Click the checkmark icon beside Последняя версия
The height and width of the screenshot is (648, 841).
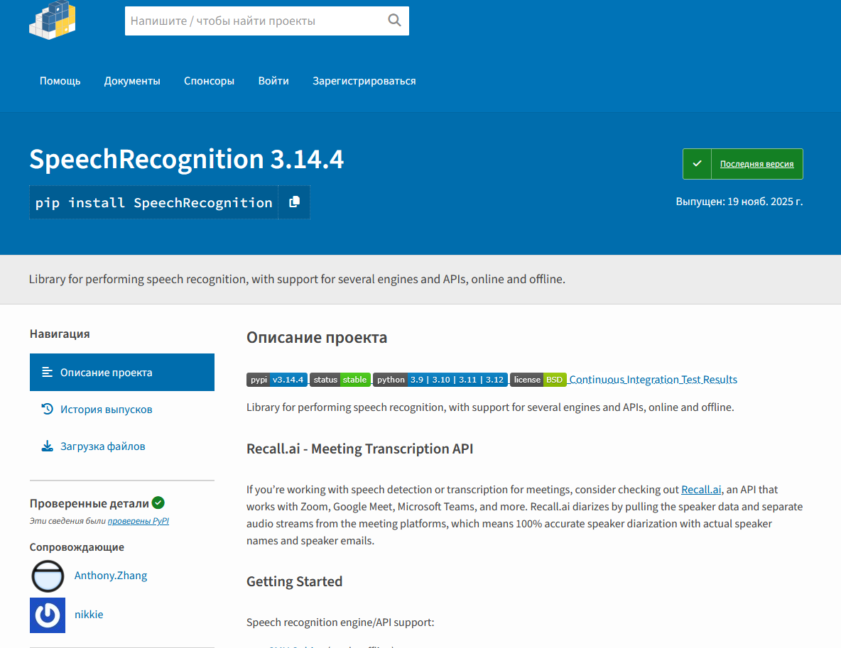click(697, 163)
